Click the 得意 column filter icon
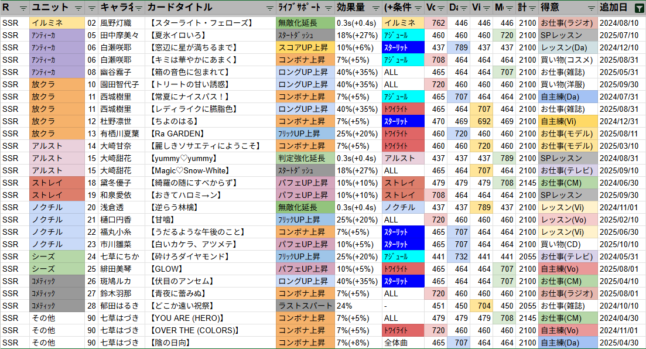 point(592,8)
